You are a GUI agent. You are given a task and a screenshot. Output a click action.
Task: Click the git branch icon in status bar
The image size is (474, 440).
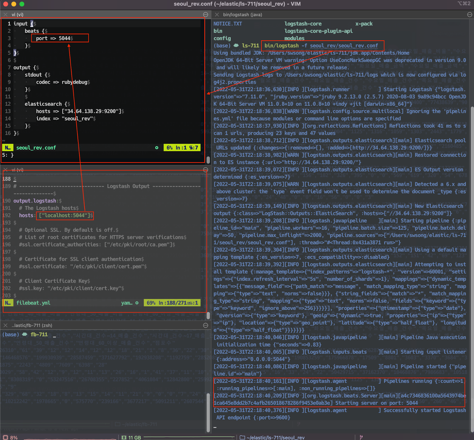pos(361,437)
